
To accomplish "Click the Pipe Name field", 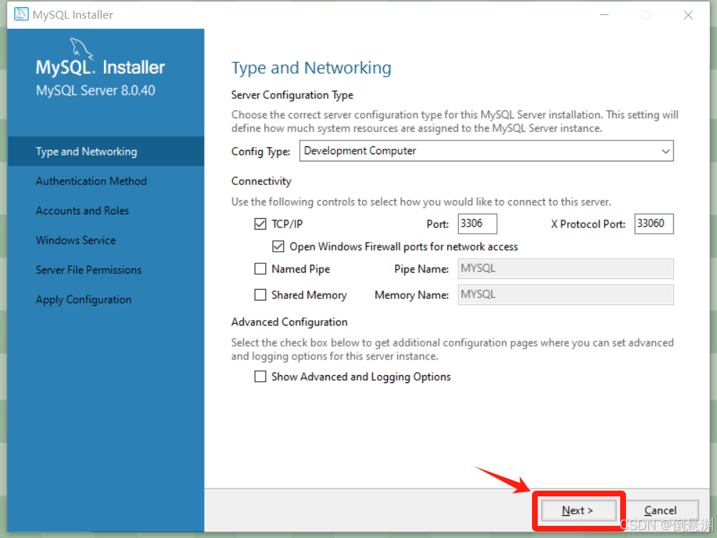I will click(x=566, y=268).
